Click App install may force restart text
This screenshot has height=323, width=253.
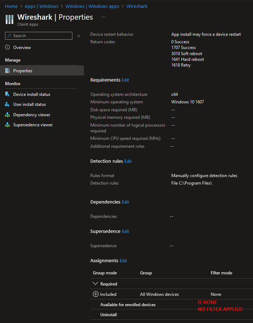click(206, 34)
